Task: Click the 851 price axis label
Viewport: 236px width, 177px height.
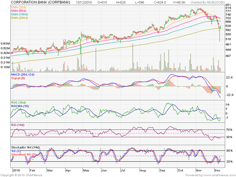Action: 228,5
